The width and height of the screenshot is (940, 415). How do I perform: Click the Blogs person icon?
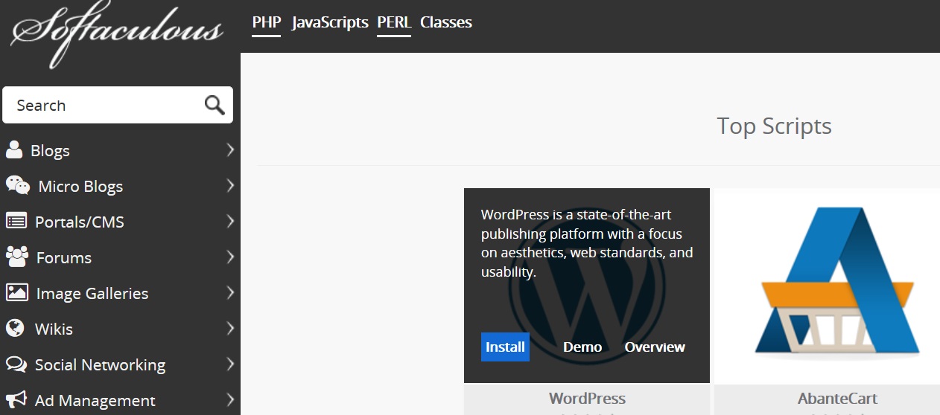coord(14,149)
